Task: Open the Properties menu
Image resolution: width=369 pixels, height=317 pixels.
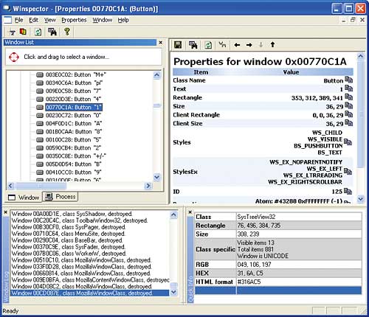Action: pos(74,20)
